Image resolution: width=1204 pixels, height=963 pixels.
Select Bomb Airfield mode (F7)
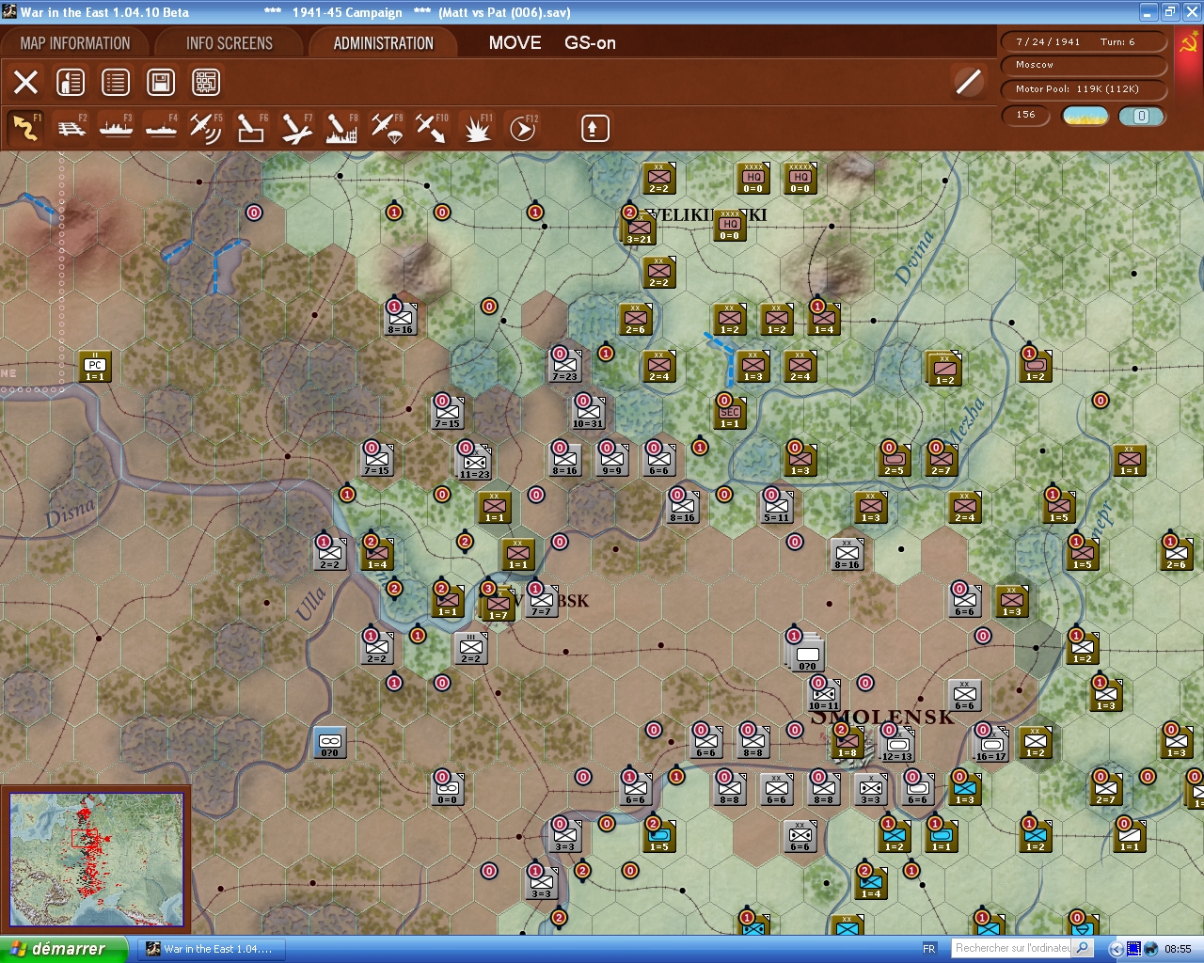296,128
